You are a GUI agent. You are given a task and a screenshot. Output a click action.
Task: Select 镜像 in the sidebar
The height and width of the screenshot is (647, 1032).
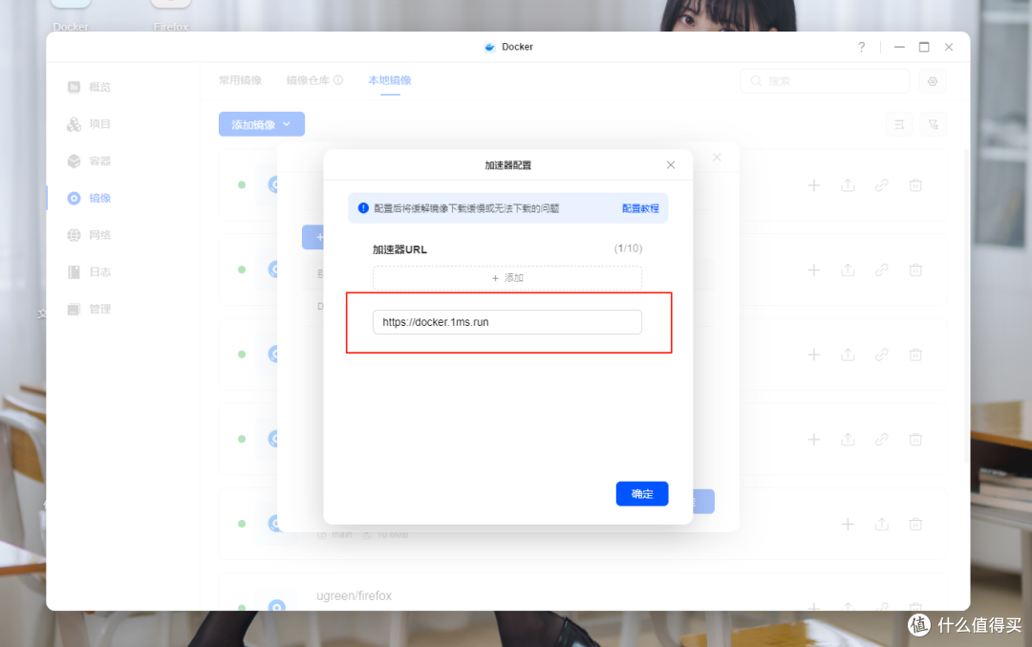pos(90,198)
